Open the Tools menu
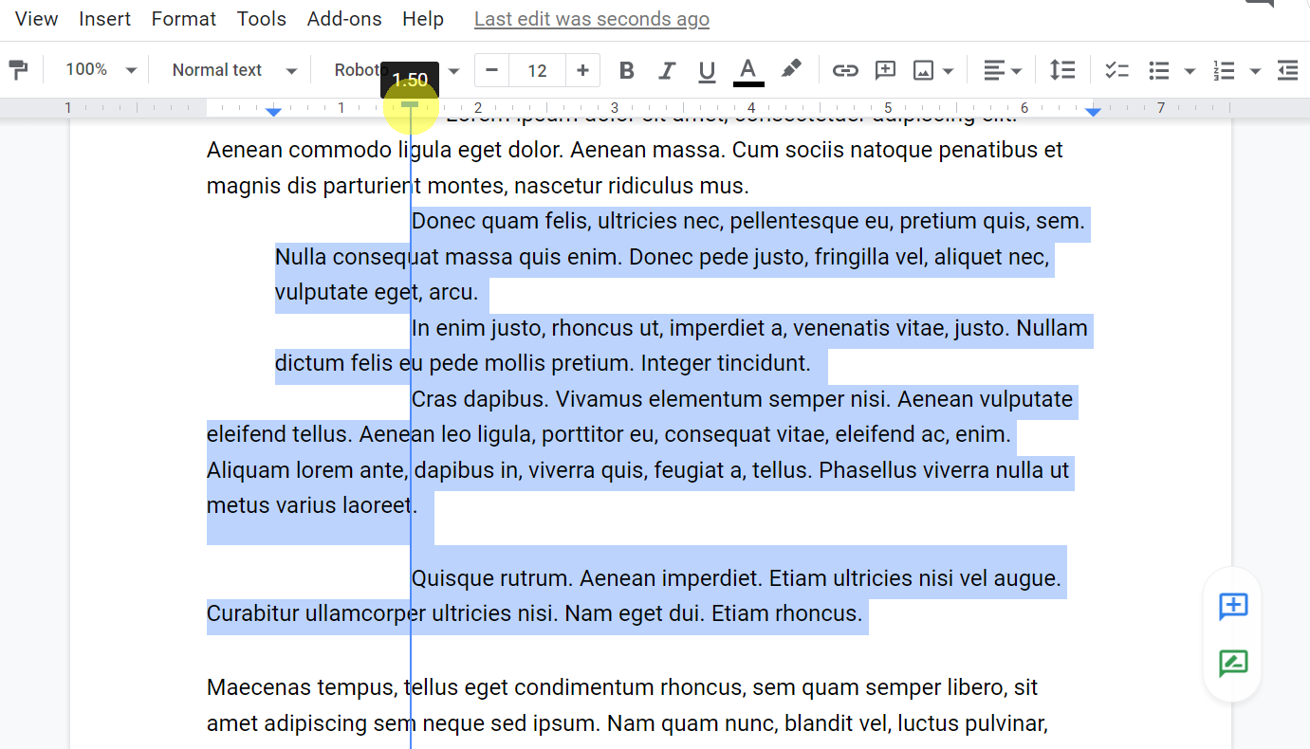 (262, 19)
